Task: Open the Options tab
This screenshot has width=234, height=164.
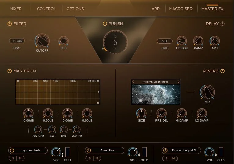Action: [75, 9]
